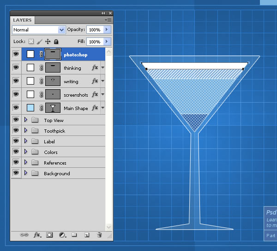
Task: Click photoshop layer white color thumbnail
Action: (x=30, y=54)
